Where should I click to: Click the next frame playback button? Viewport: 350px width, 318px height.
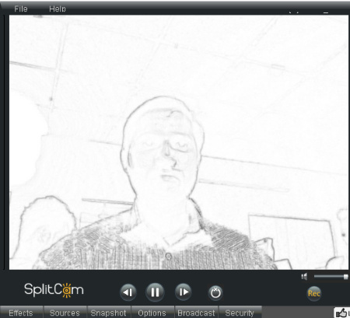click(183, 292)
